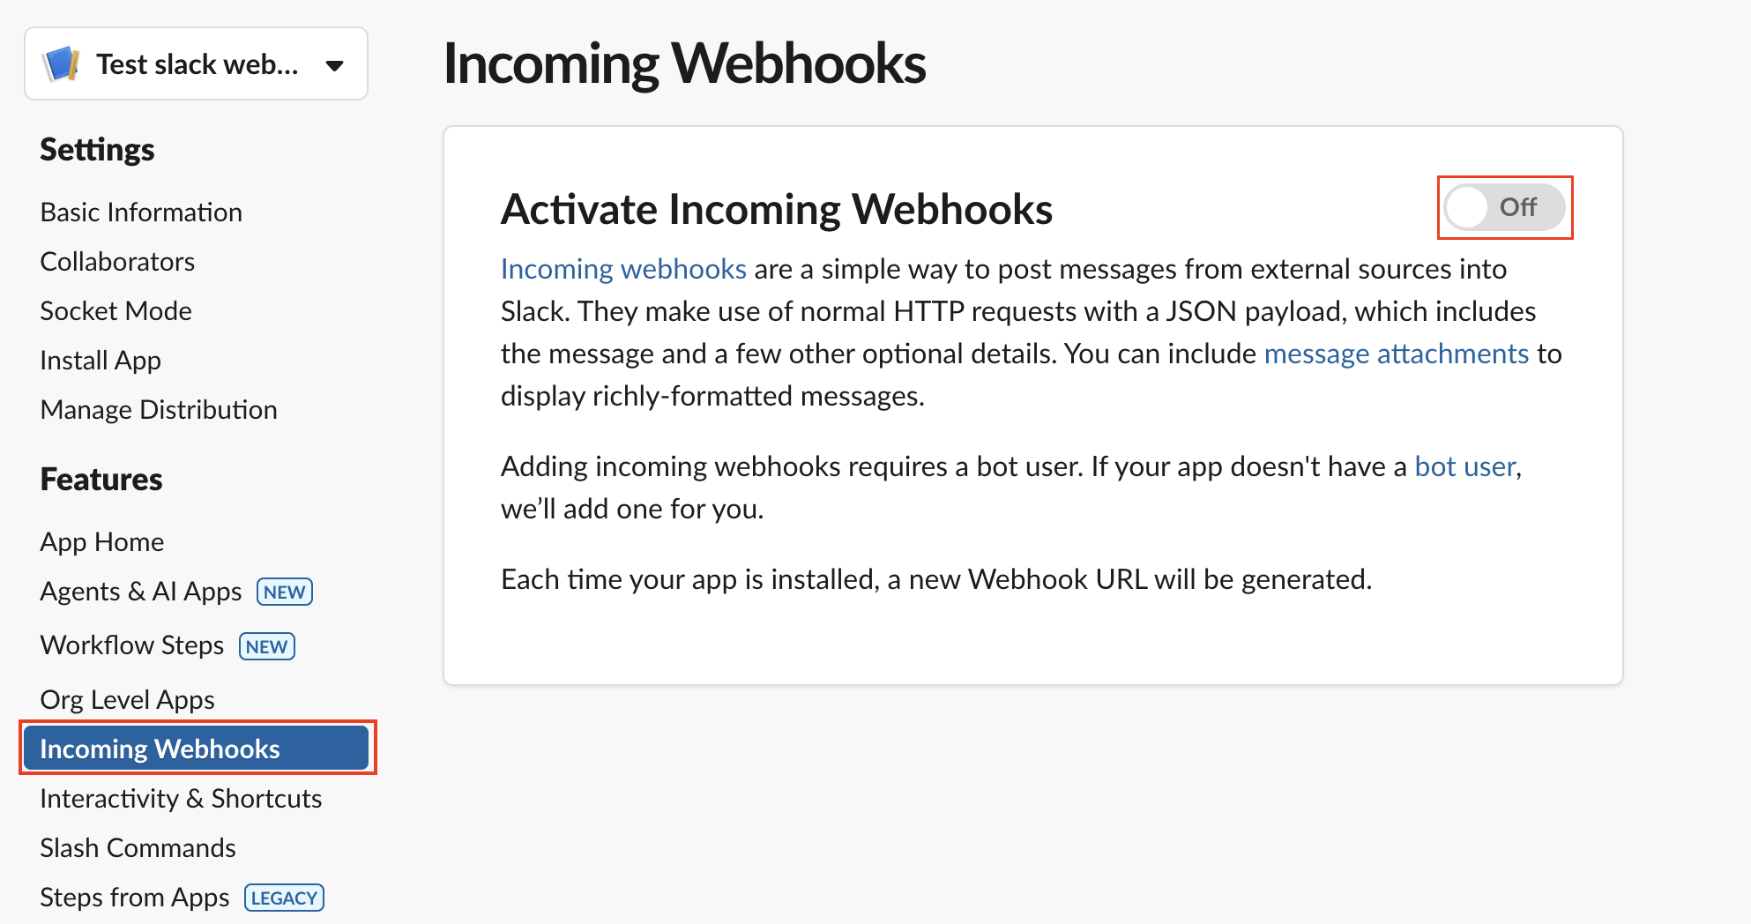This screenshot has width=1751, height=924.
Task: Open the Test slack web app dropdown
Action: (334, 65)
